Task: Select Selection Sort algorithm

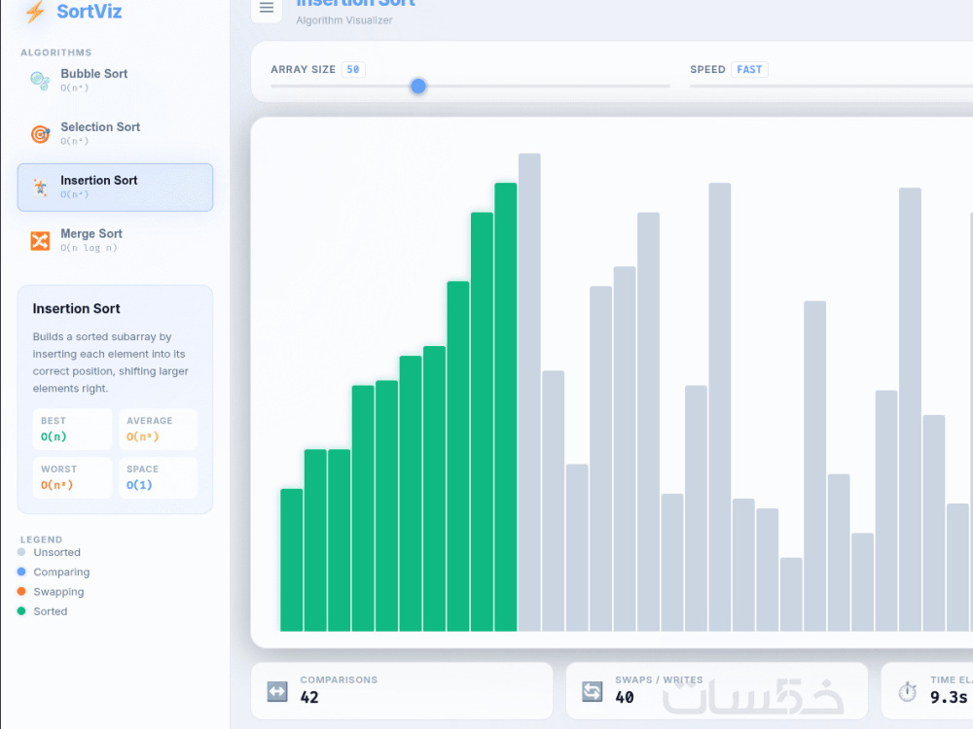Action: tap(116, 134)
